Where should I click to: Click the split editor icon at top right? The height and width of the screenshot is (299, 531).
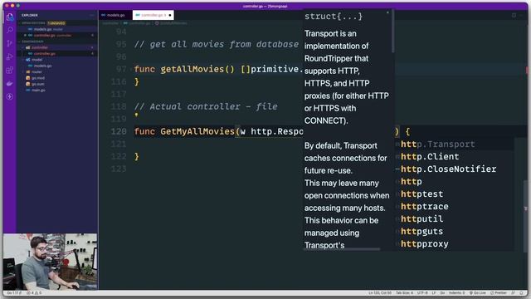tap(514, 15)
